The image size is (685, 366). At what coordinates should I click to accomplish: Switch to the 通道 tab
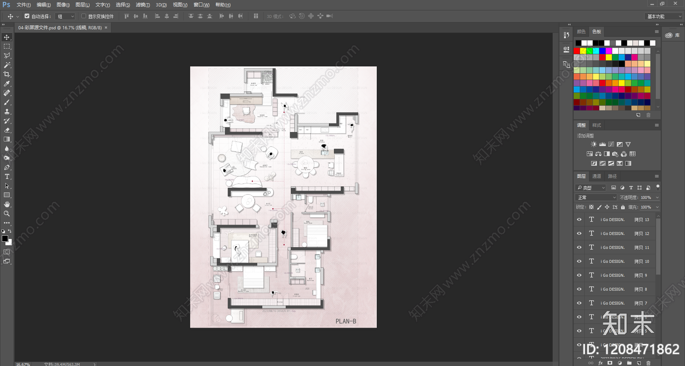click(x=597, y=176)
